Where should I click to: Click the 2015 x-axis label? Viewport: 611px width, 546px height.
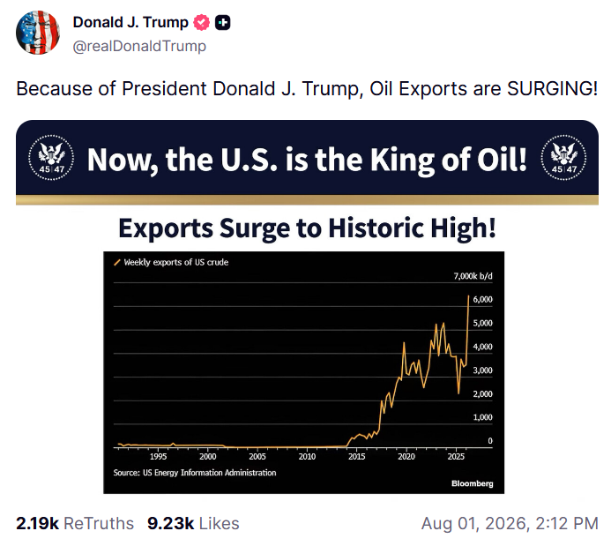(356, 456)
